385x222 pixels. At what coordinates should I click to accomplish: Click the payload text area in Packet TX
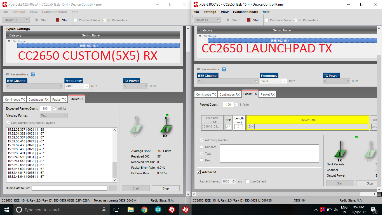point(269,153)
